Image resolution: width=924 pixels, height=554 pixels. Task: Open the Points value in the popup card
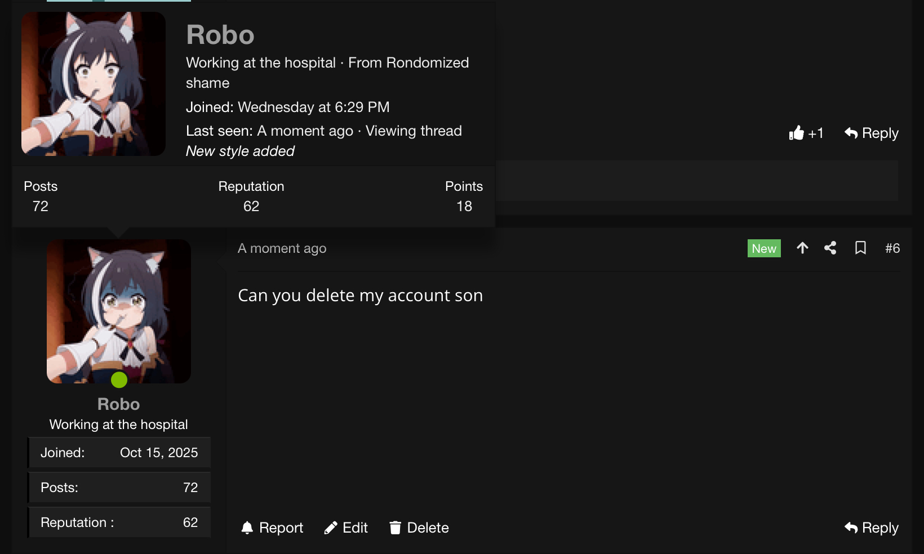click(464, 206)
